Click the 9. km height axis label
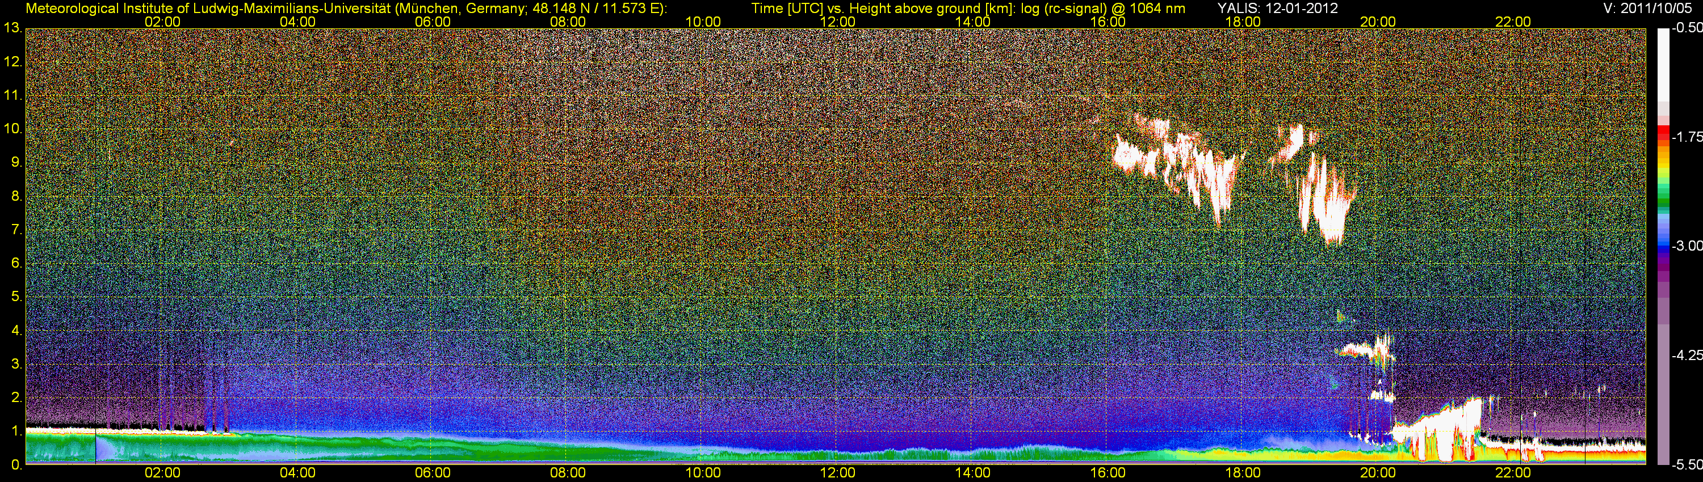 (16, 162)
